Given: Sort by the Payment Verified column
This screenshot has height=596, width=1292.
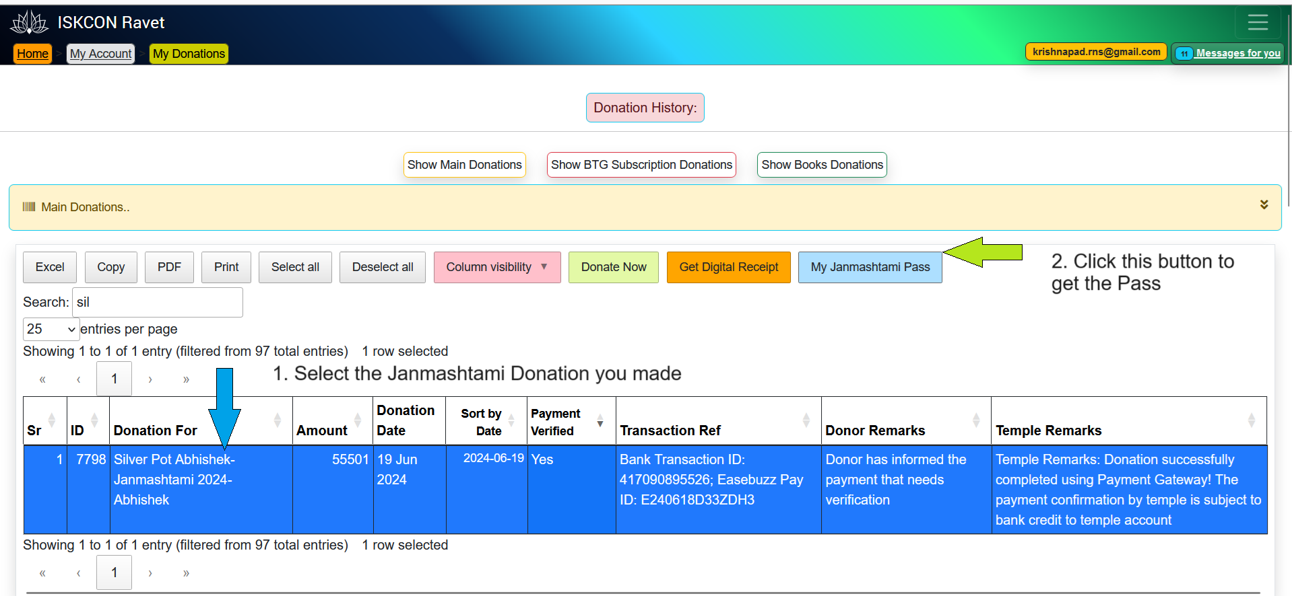Looking at the screenshot, I should click(x=571, y=420).
